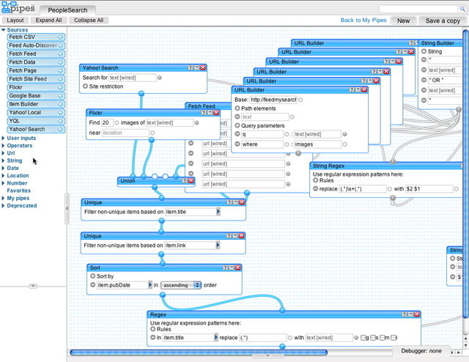Add Fetch Site Feed via plus icon
Screen dimensions: 469x362
(60, 79)
